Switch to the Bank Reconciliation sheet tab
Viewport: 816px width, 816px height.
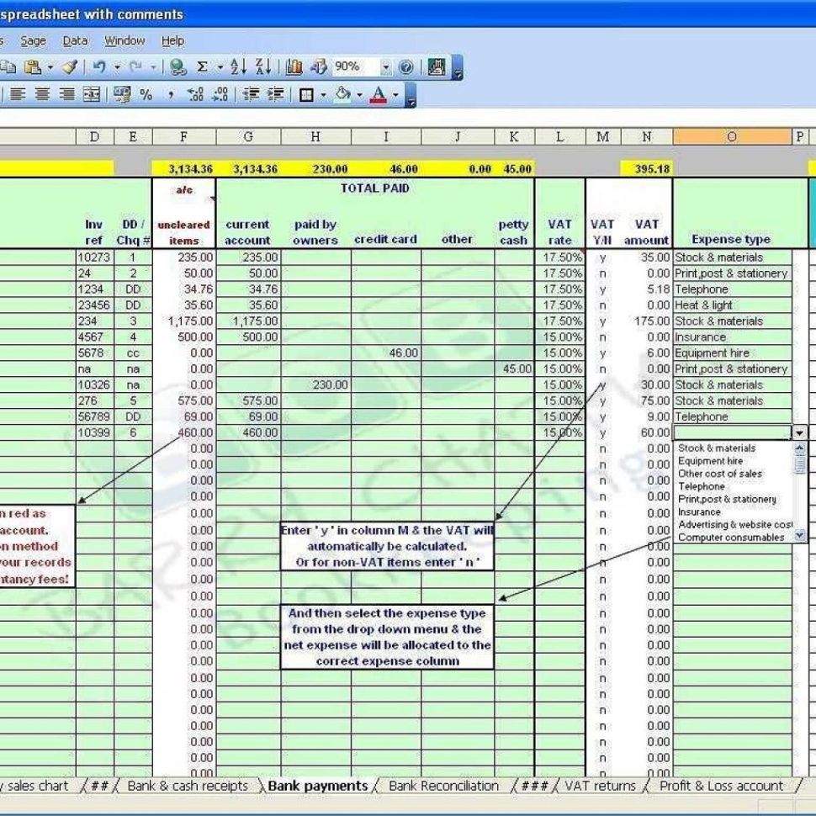pyautogui.click(x=443, y=785)
